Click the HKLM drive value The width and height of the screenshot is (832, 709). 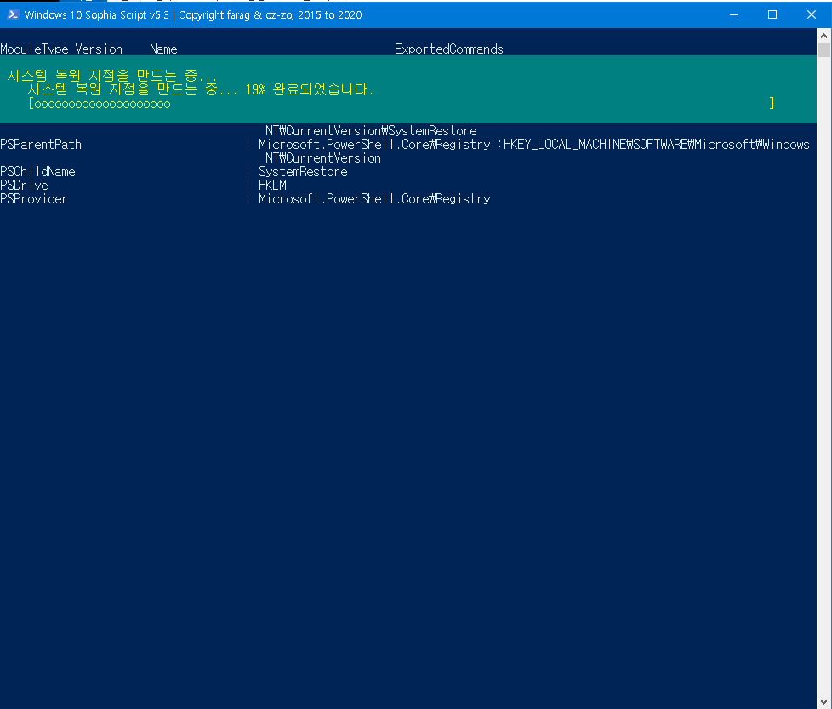pos(273,186)
